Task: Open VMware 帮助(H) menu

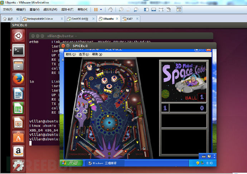Action: 82,10
